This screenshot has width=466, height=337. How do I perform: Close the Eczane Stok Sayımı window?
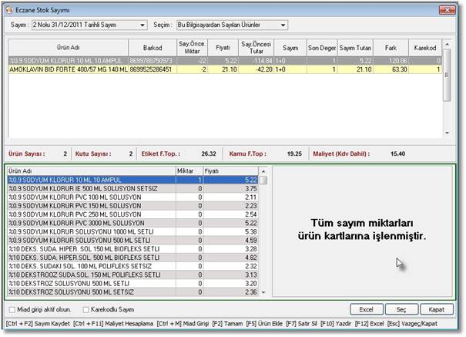(x=448, y=8)
